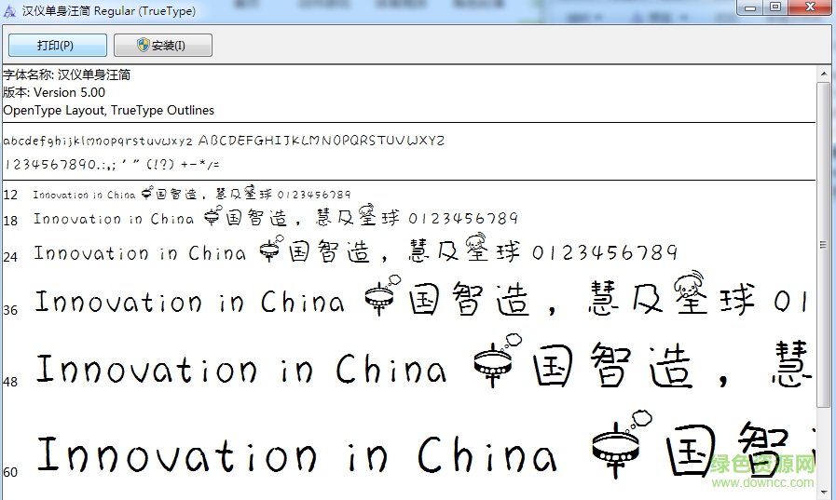The image size is (836, 500).
Task: Click the 安装(I) install button
Action: click(162, 46)
